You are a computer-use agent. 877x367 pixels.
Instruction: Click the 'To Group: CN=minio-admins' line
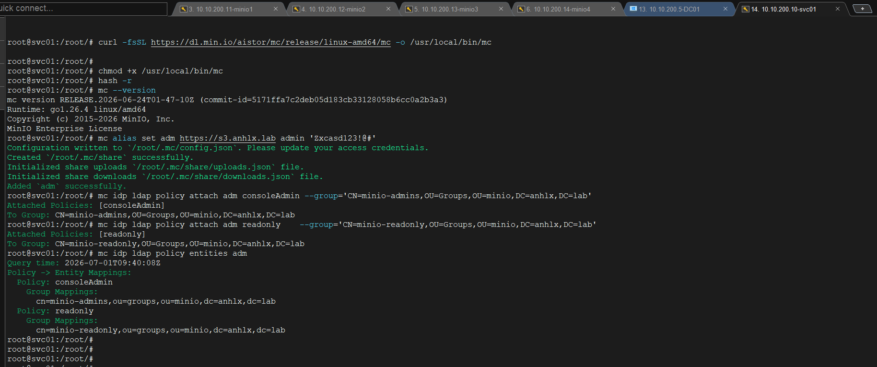pyautogui.click(x=151, y=215)
